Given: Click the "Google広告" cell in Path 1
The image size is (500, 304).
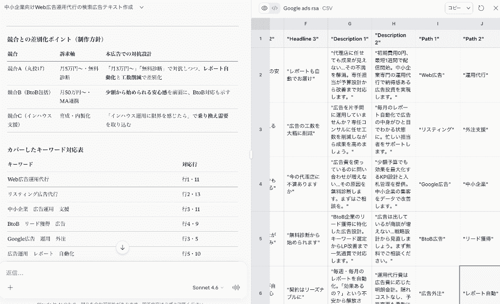Looking at the screenshot, I should pyautogui.click(x=435, y=184).
